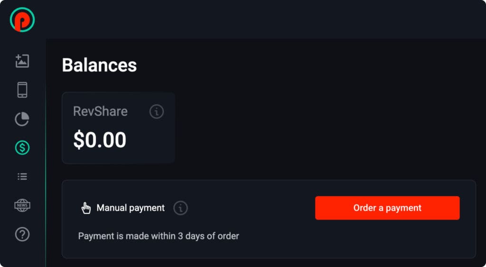
Task: Click the Manual payment label
Action: pos(131,208)
